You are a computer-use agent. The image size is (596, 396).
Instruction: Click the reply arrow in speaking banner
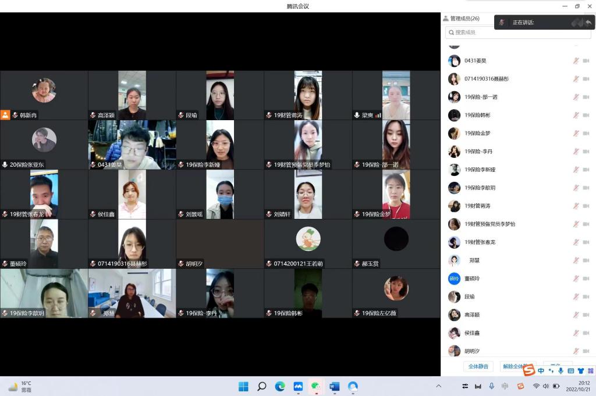(588, 23)
